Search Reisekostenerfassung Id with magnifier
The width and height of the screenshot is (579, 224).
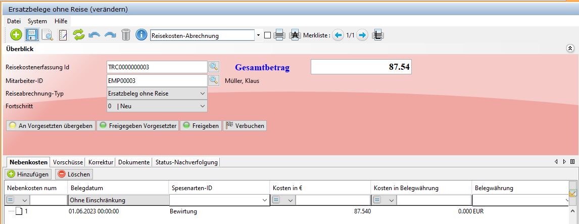tap(214, 67)
